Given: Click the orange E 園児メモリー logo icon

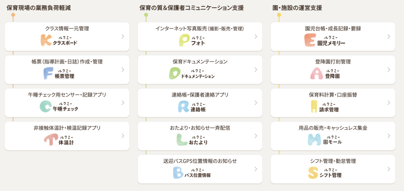Looking at the screenshot, I should click(309, 40).
